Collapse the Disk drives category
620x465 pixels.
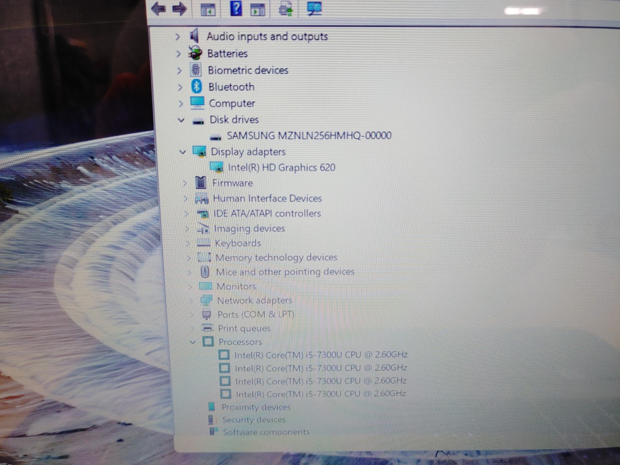pyautogui.click(x=181, y=120)
